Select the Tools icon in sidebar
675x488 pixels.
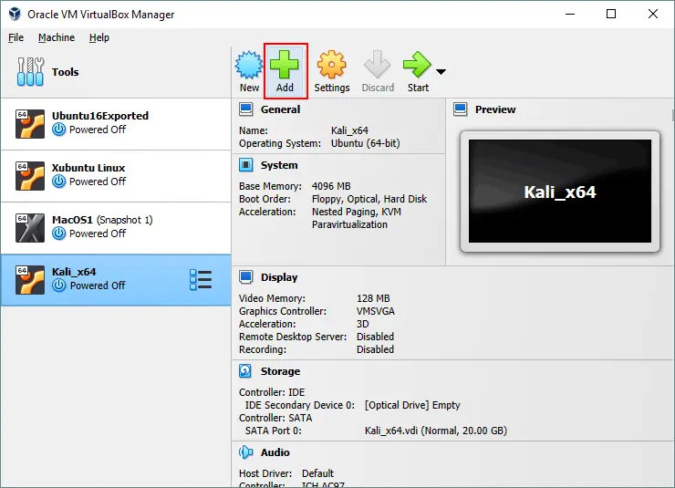tap(30, 72)
